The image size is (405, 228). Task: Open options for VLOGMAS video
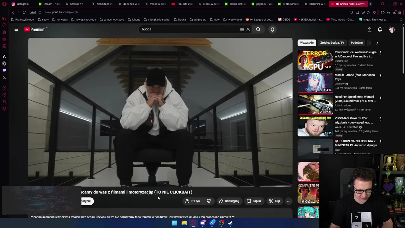[x=381, y=119]
